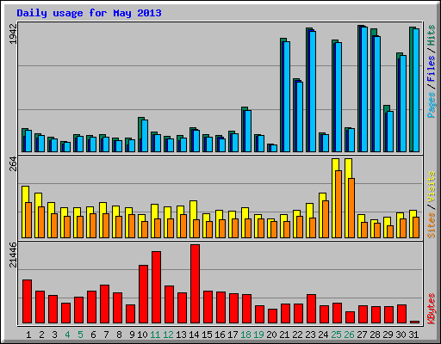Viewport: 441px width, 344px height.
Task: Click day 5 on the x-axis
Action: (80, 335)
